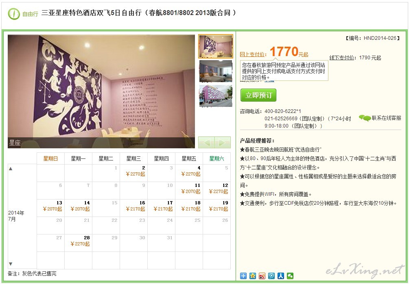Go to previous calendar month arrow
The width and height of the screenshot is (409, 284).
coord(11,169)
